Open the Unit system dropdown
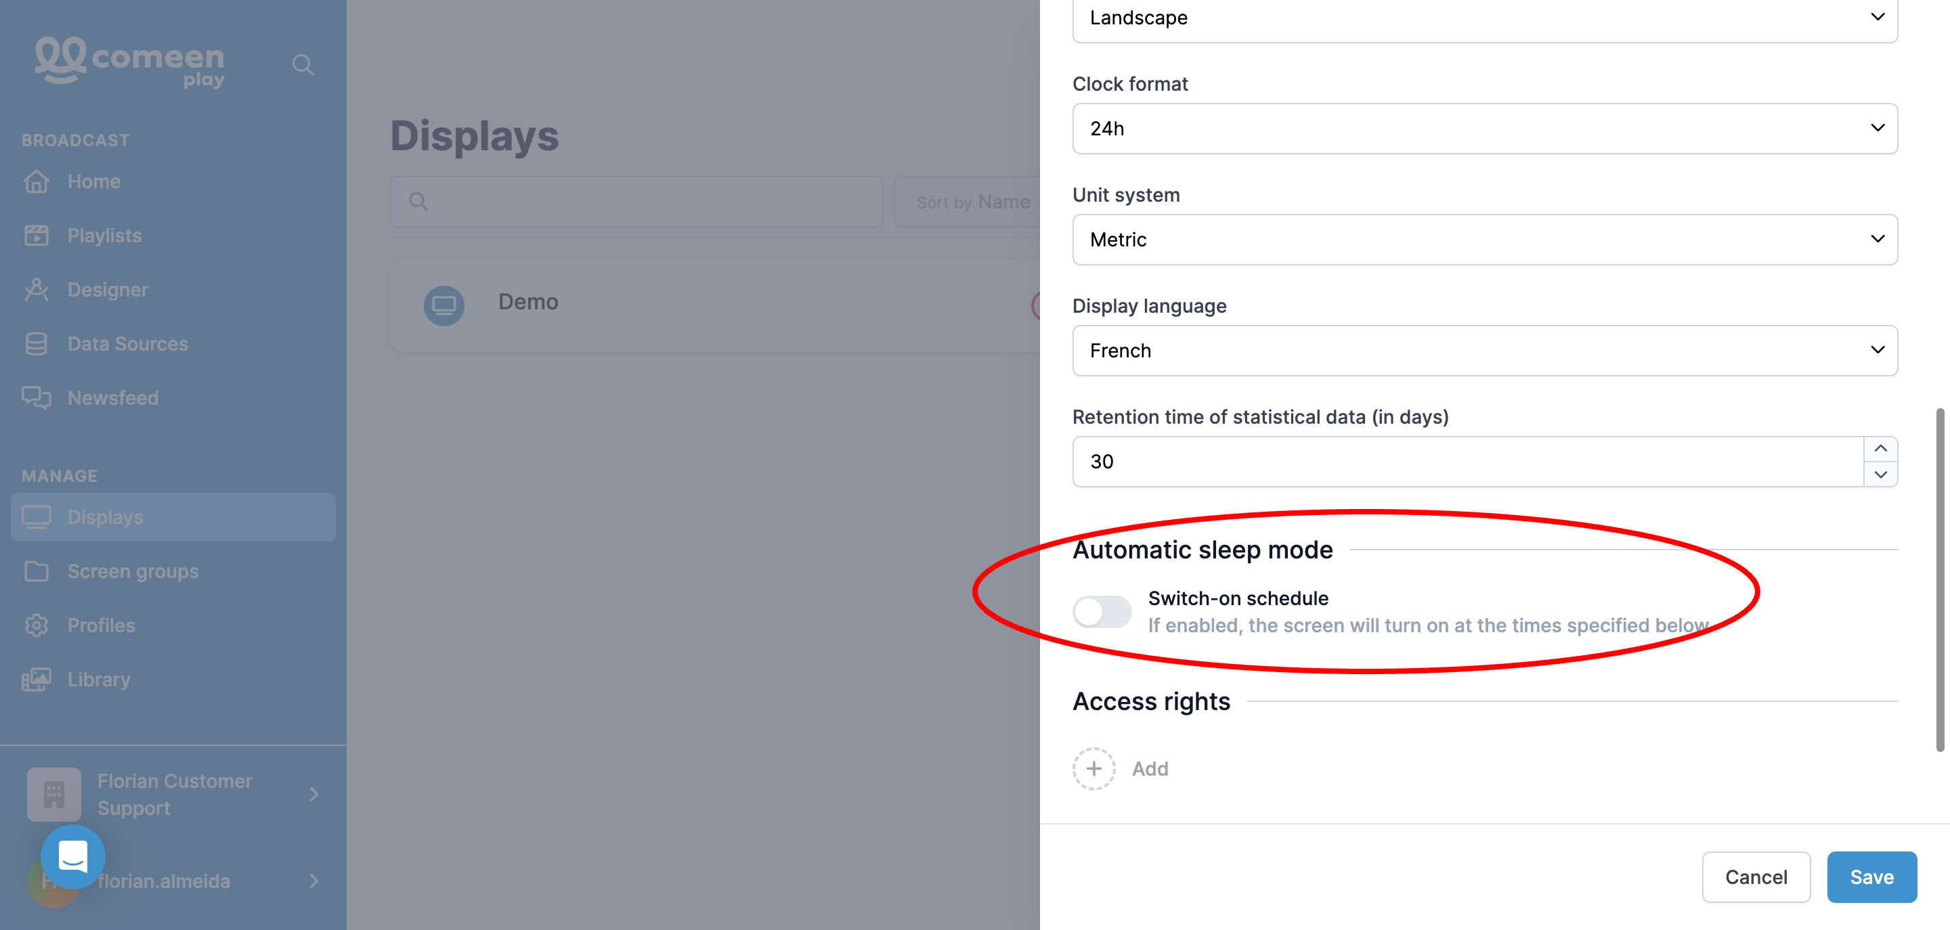The image size is (1950, 930). [1484, 239]
